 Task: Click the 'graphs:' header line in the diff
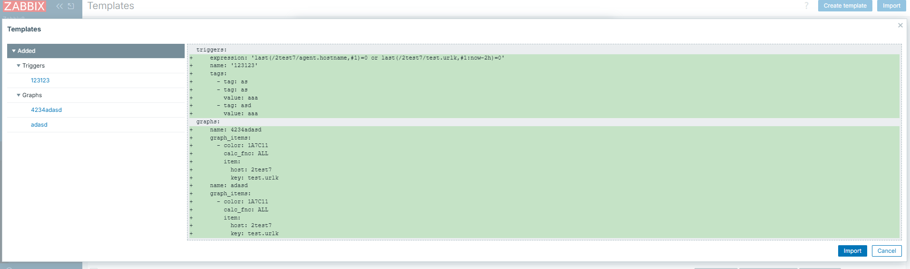point(208,122)
